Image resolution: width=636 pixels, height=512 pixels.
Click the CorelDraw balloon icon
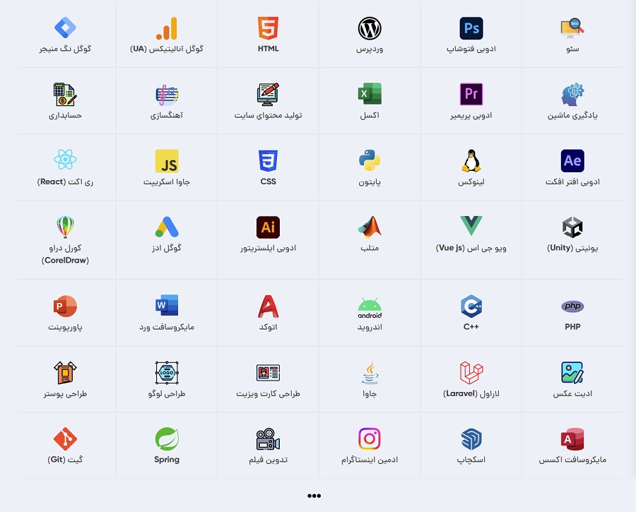coord(65,227)
